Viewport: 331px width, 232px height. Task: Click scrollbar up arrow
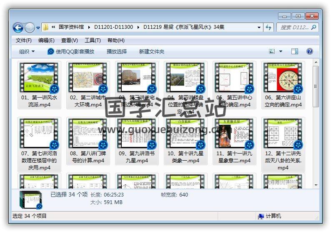click(316, 62)
